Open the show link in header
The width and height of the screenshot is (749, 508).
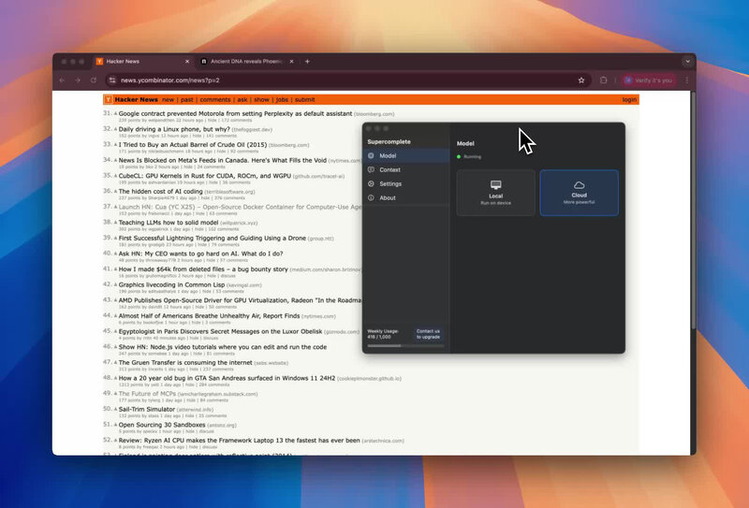click(x=261, y=100)
